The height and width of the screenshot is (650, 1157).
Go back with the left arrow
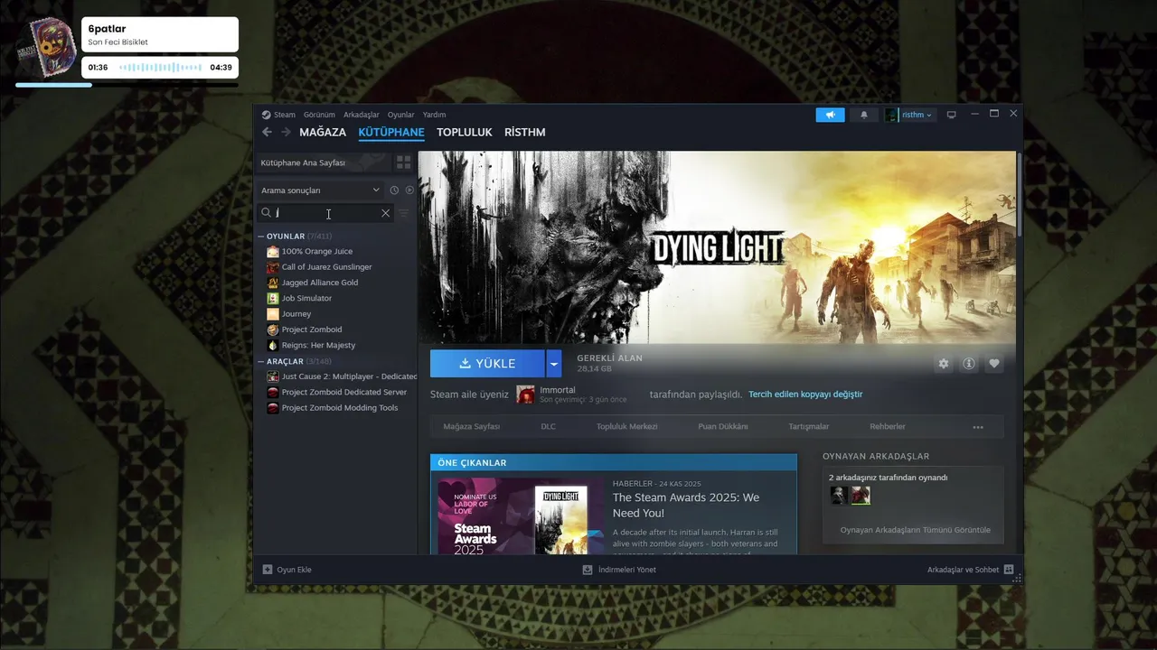point(267,132)
